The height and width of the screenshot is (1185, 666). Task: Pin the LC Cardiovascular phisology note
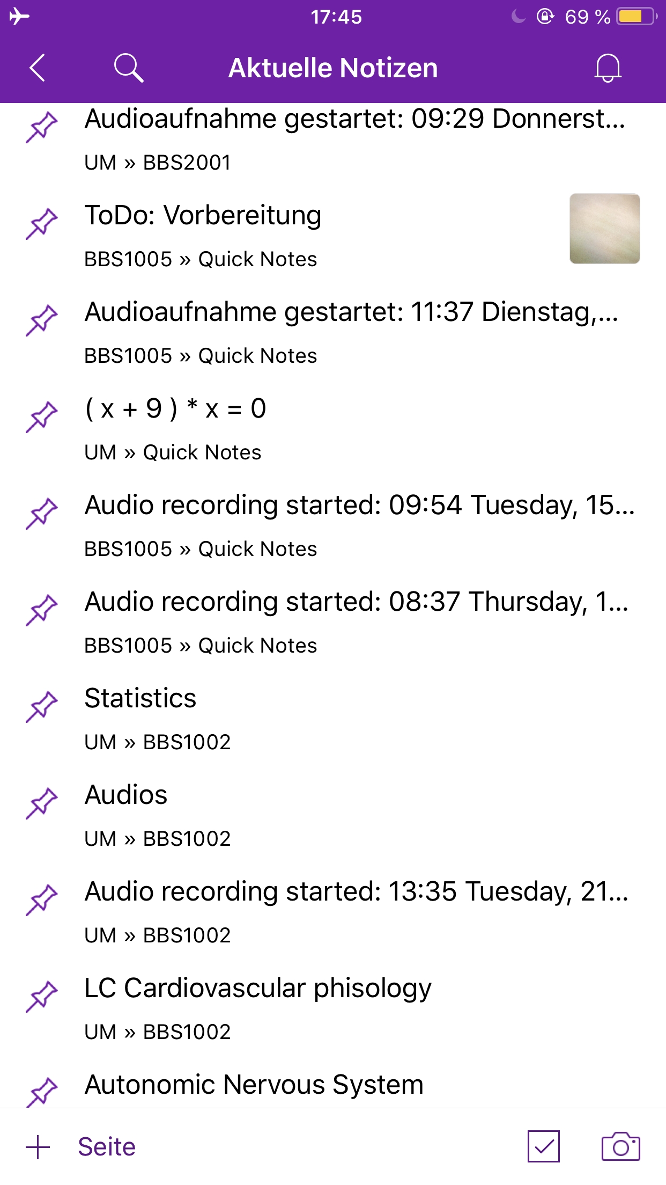click(x=41, y=997)
